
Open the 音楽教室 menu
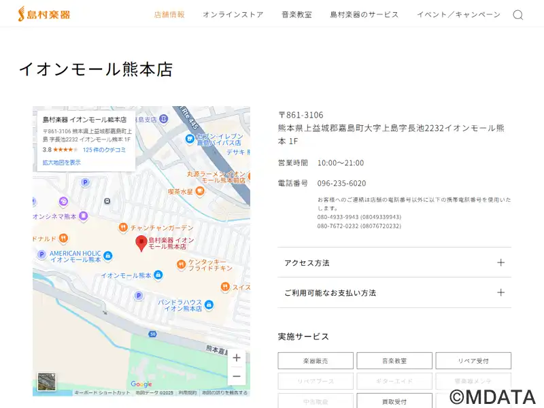pos(296,14)
